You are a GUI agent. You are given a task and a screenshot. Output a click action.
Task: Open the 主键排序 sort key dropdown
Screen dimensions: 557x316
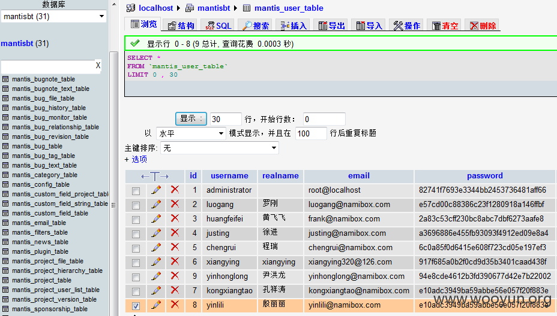pyautogui.click(x=220, y=148)
